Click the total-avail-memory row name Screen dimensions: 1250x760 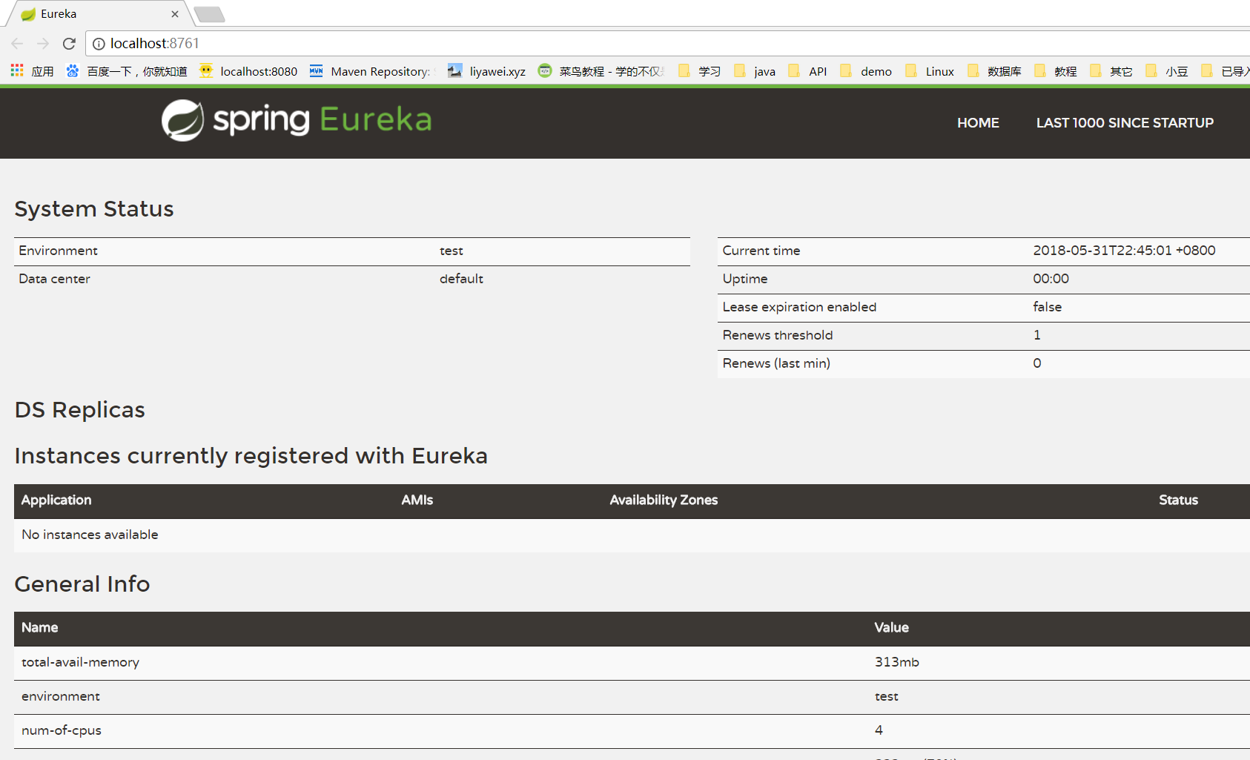click(80, 663)
